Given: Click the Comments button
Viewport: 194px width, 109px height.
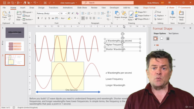Looking at the screenshot, I should pyautogui.click(x=184, y=8).
